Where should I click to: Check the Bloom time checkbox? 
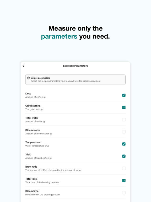coord(124,193)
